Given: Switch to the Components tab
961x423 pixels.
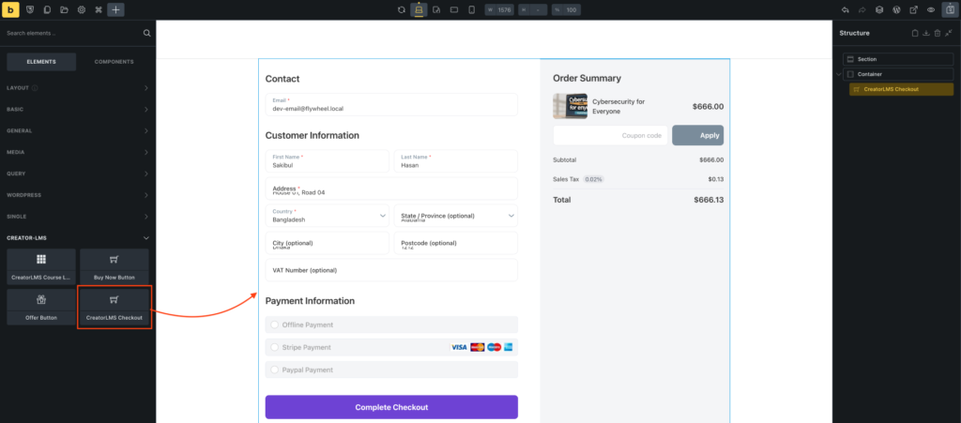Looking at the screenshot, I should coord(114,62).
